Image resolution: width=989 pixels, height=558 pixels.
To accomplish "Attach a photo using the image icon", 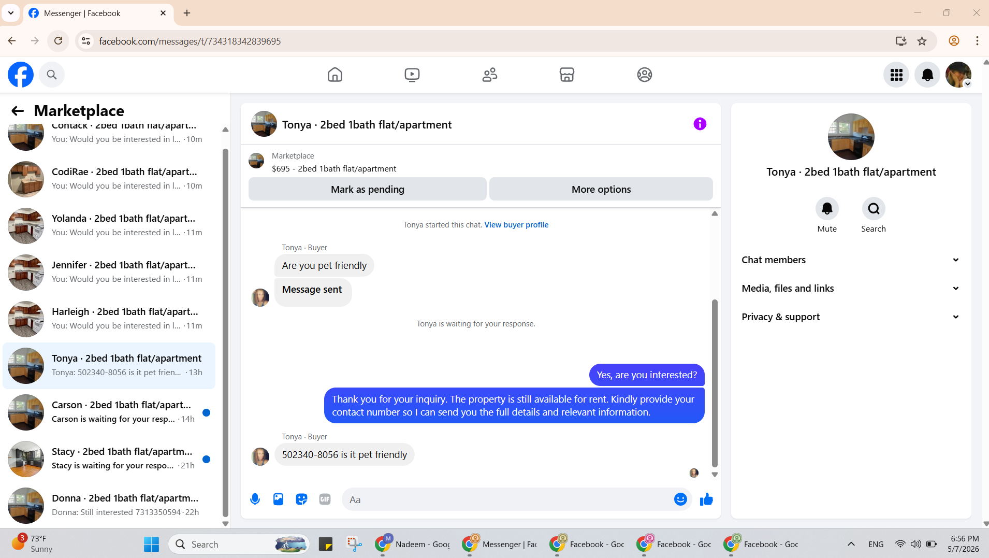I will [x=279, y=499].
